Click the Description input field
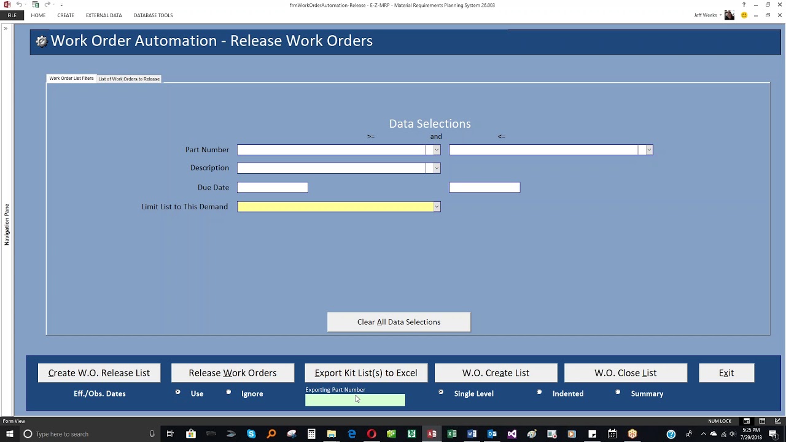 pos(332,168)
